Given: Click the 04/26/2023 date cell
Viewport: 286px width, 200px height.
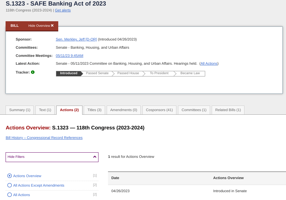Looking at the screenshot, I should [x=120, y=191].
